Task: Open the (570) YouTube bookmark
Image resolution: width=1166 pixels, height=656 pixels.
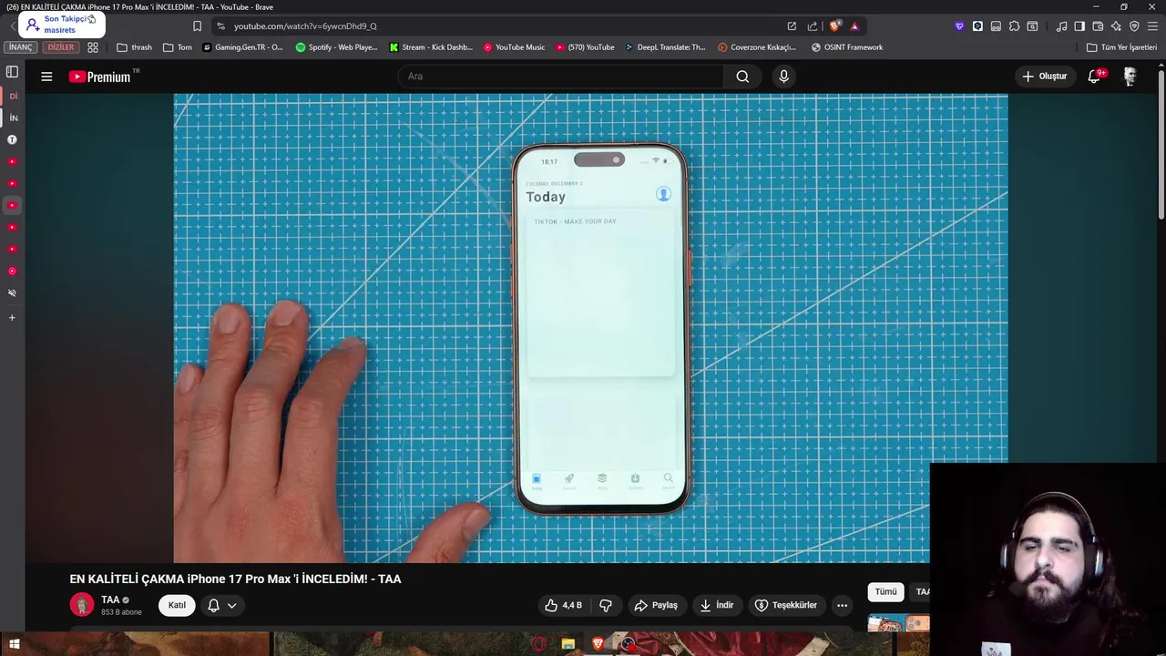Action: tap(584, 47)
